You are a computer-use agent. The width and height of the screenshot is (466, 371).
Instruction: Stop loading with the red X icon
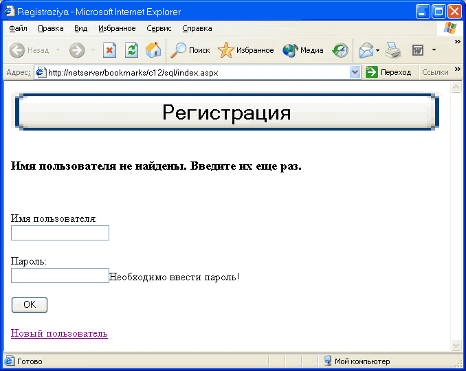click(x=109, y=50)
